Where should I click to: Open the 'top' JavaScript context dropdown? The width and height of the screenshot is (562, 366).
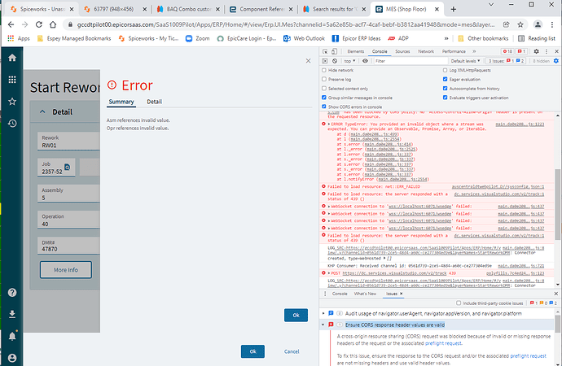tap(349, 61)
